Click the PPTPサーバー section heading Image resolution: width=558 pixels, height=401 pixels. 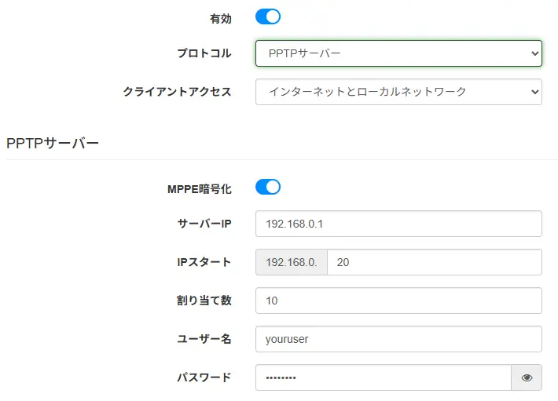tap(53, 143)
